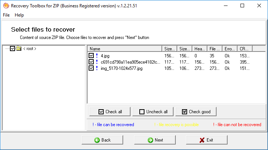The height and width of the screenshot is (150, 268).
Task: Click the green Next arrow icon
Action: tap(150, 140)
